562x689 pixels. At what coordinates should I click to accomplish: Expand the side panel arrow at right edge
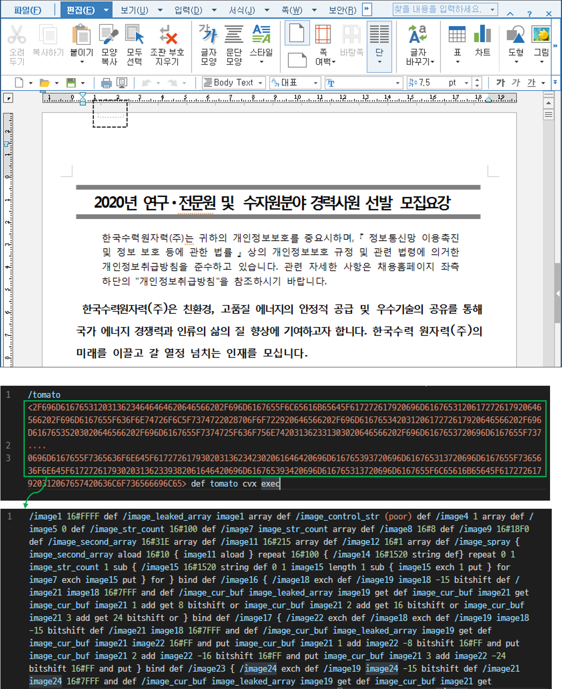558,293
